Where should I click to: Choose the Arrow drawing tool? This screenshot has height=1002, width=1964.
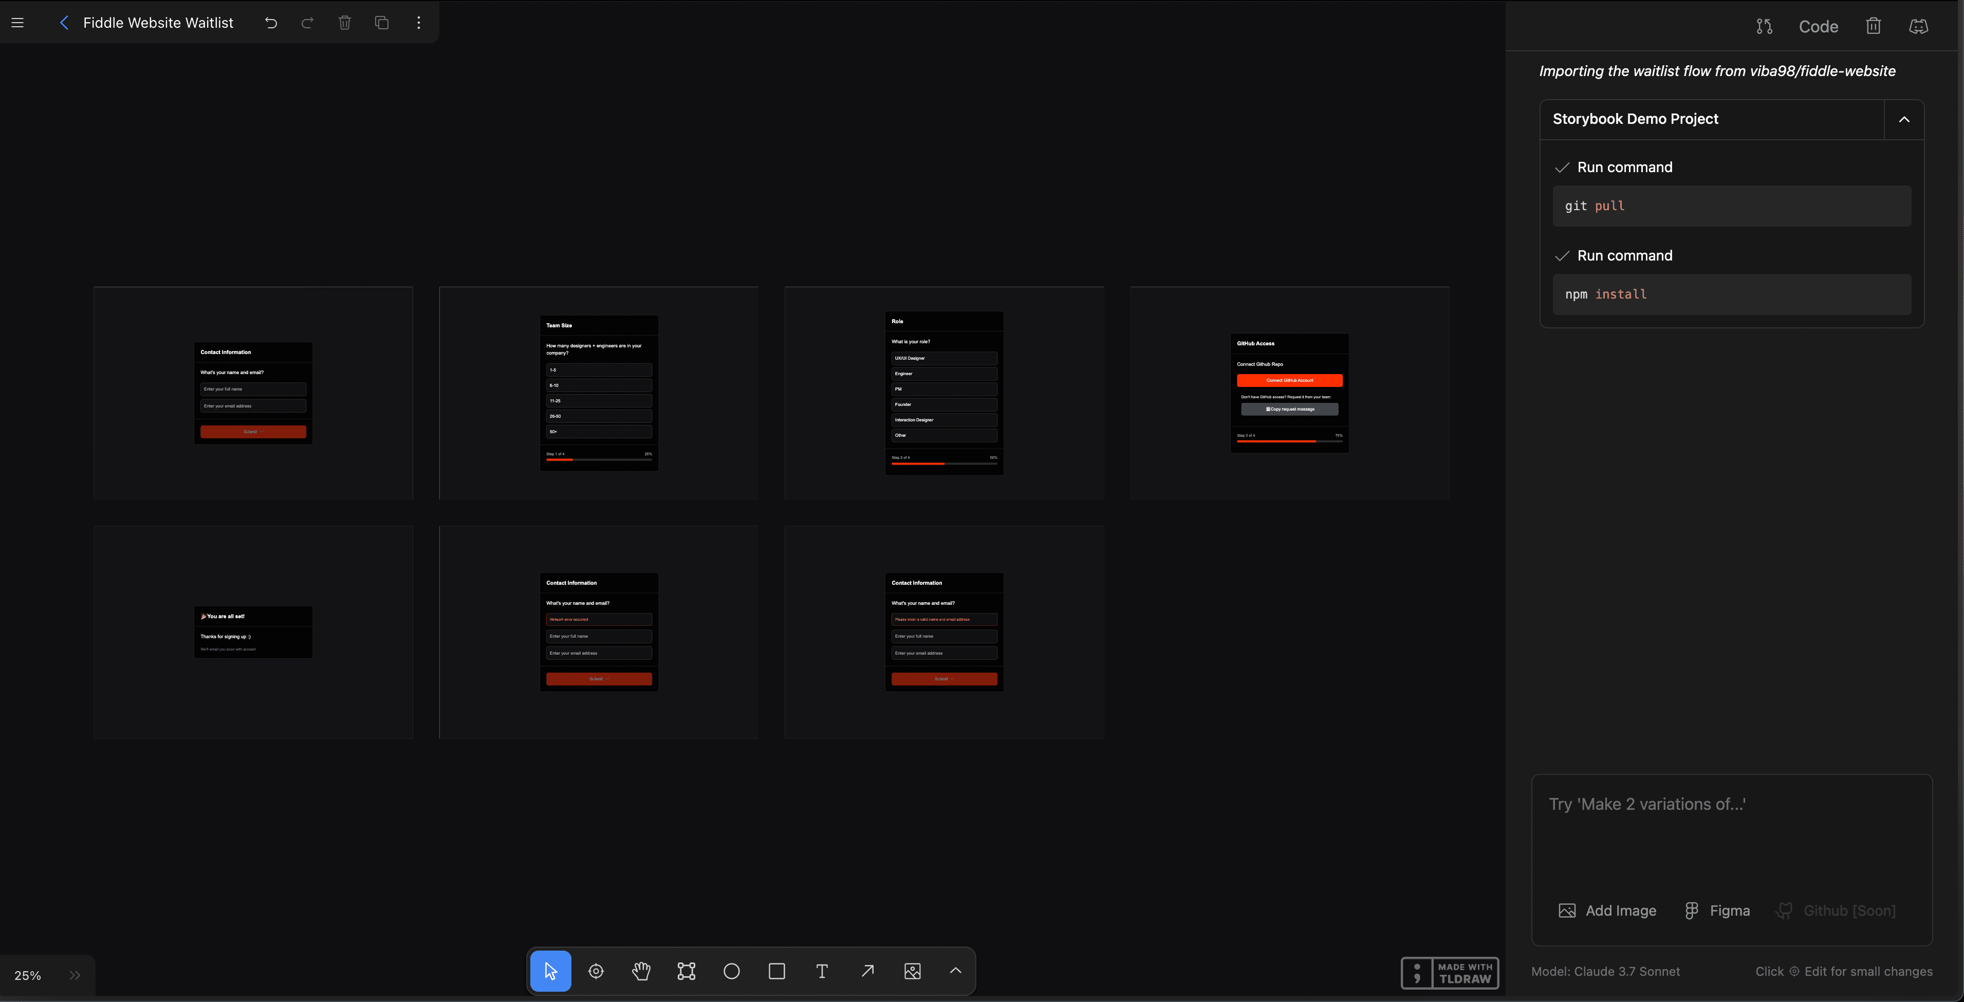pyautogui.click(x=867, y=971)
